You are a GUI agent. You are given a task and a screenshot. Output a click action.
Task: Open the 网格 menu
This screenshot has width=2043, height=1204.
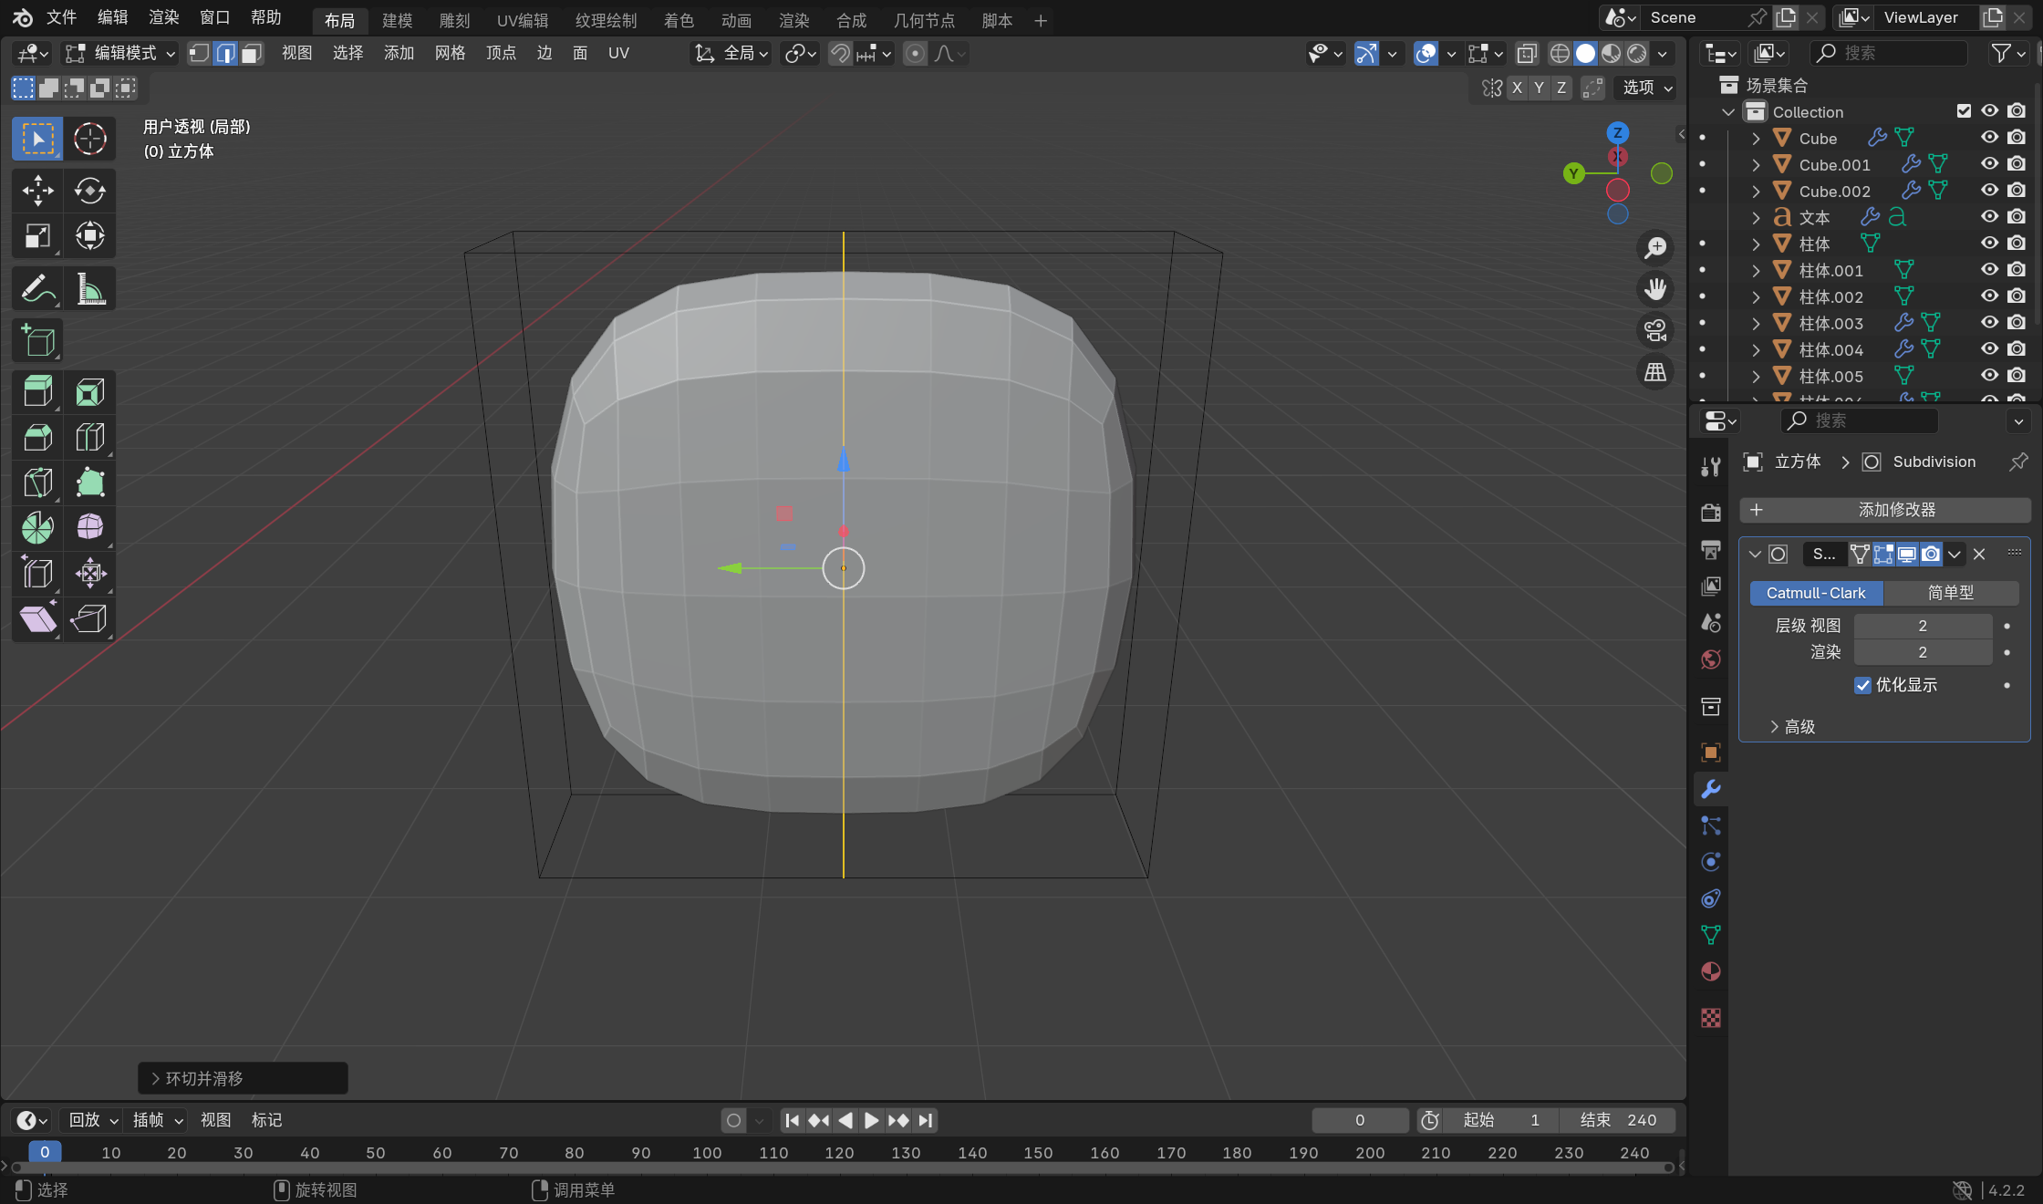450,54
